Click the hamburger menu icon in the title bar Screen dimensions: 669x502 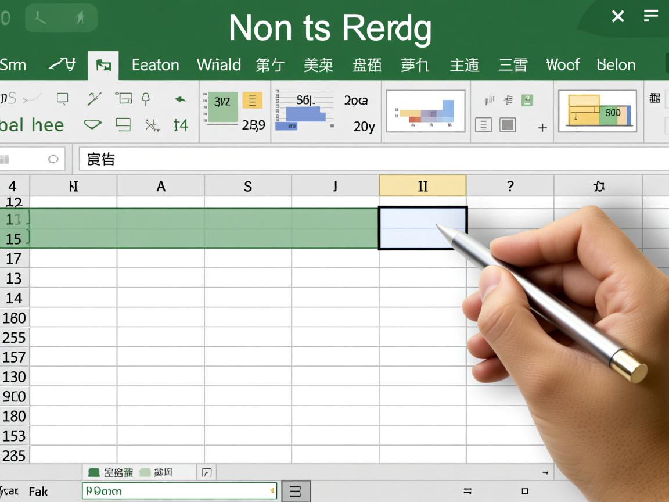650,16
